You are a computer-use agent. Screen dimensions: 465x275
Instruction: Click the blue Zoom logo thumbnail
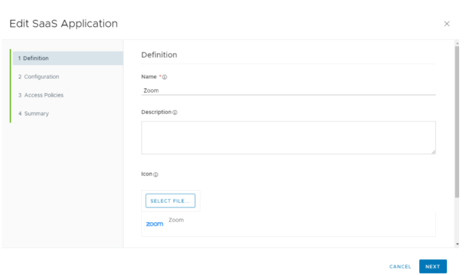tap(154, 224)
